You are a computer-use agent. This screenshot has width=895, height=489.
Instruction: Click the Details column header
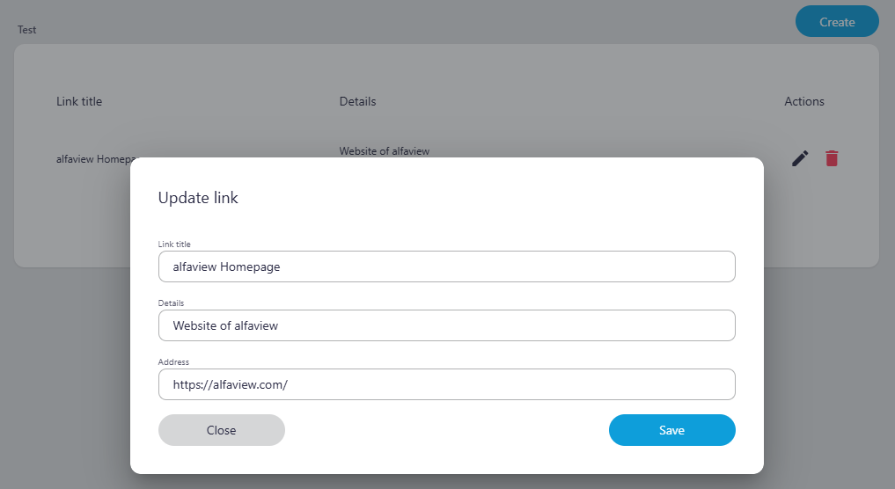[x=357, y=101]
